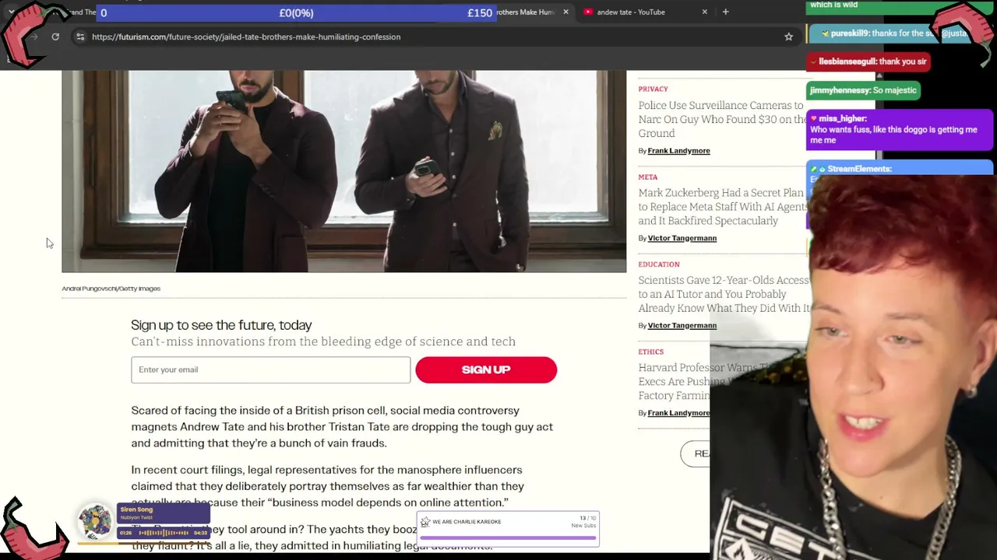Open the PRIVACY category link
This screenshot has width=997, height=560.
pyautogui.click(x=653, y=89)
